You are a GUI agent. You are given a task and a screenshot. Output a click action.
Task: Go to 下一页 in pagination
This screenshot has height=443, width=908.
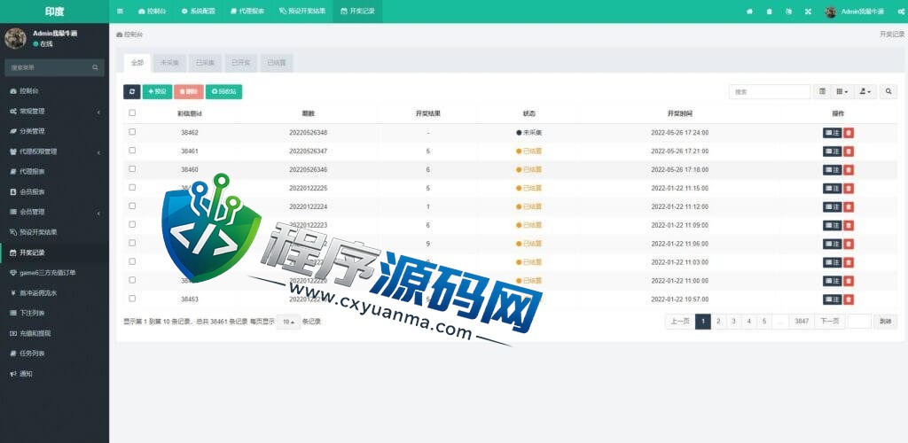(830, 321)
